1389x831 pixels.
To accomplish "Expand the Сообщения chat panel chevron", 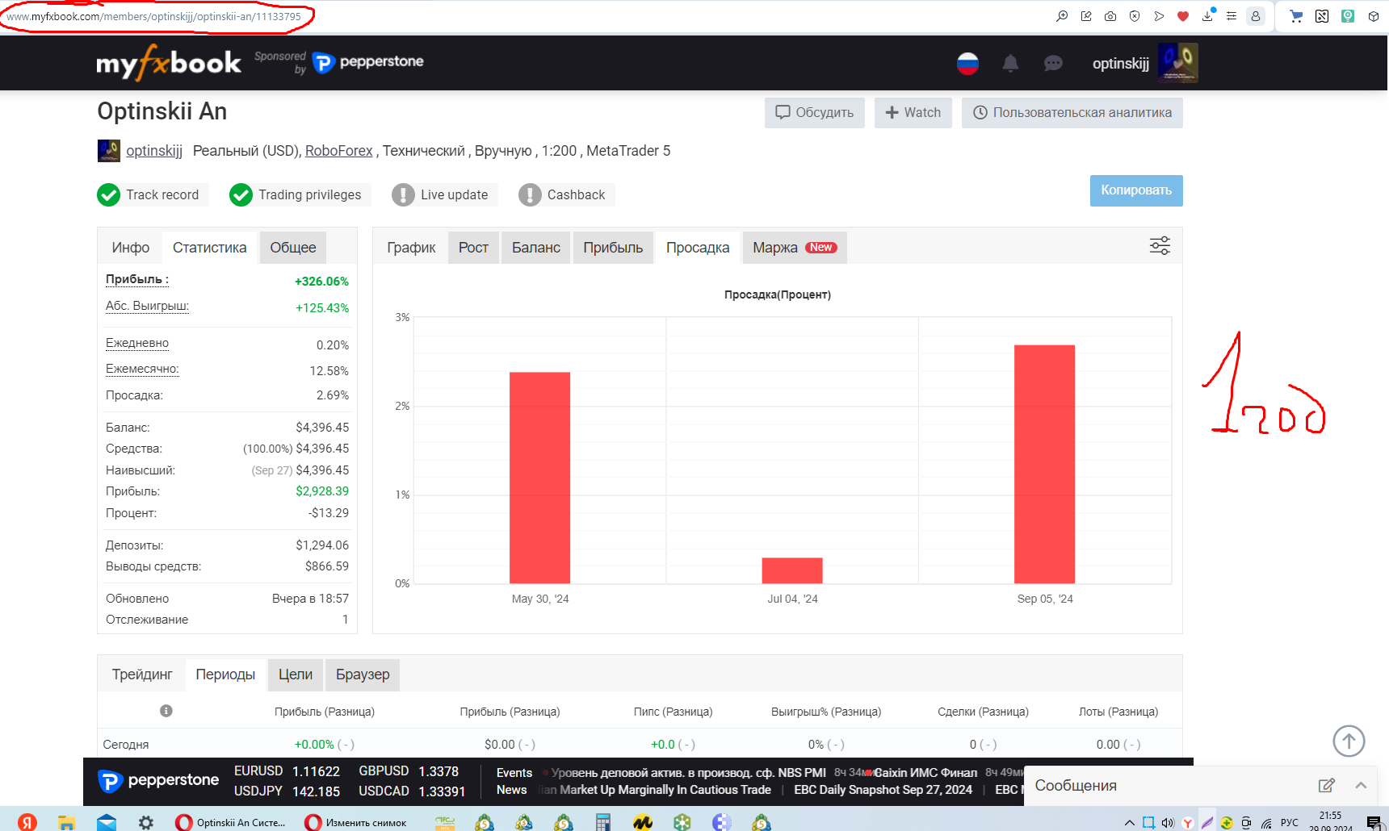I will click(1361, 785).
